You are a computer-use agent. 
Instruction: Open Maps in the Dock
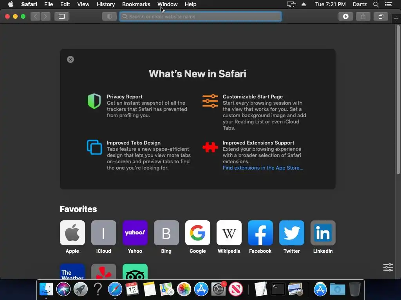click(x=167, y=289)
